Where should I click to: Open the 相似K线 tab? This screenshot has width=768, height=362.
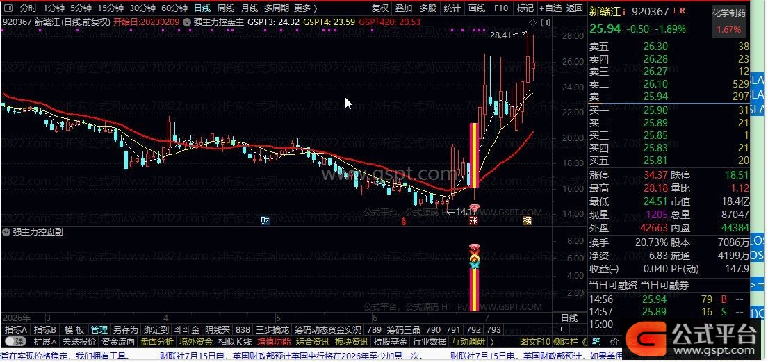pos(235,341)
